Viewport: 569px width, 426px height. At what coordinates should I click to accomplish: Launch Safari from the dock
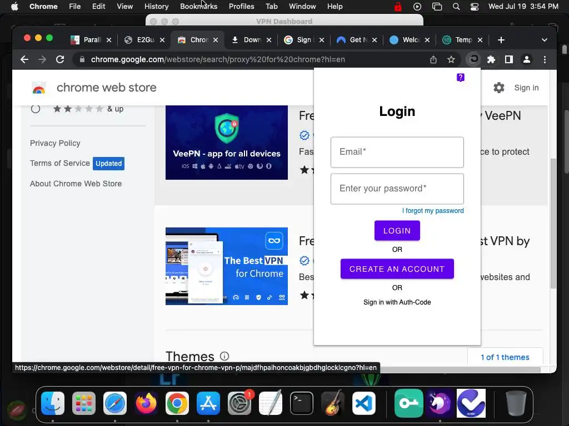[115, 403]
